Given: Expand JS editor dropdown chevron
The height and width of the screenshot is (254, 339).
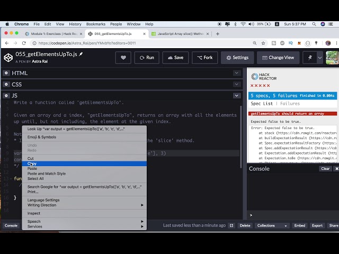Looking at the screenshot, I should 237,95.
